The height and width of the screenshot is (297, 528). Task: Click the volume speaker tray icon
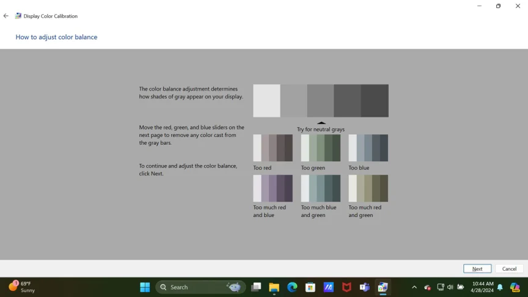tap(450, 287)
